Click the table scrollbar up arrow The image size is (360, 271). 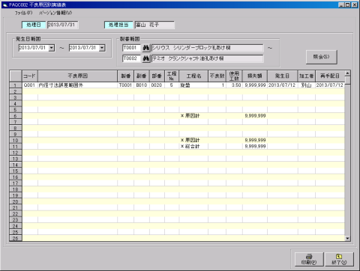347,73
